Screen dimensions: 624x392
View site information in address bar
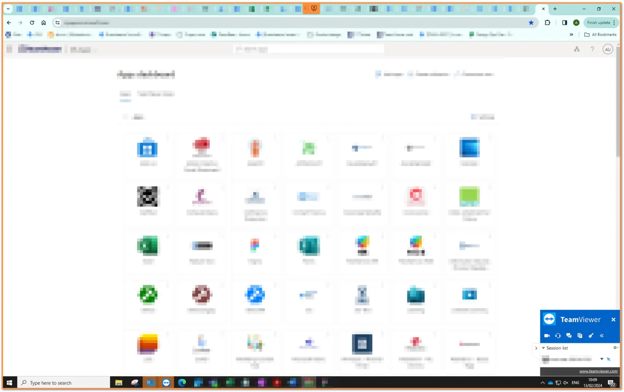(x=58, y=23)
